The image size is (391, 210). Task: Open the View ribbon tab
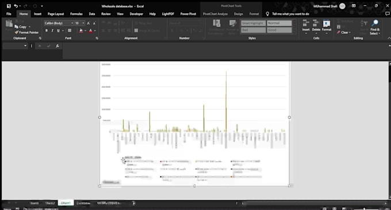[x=120, y=14]
